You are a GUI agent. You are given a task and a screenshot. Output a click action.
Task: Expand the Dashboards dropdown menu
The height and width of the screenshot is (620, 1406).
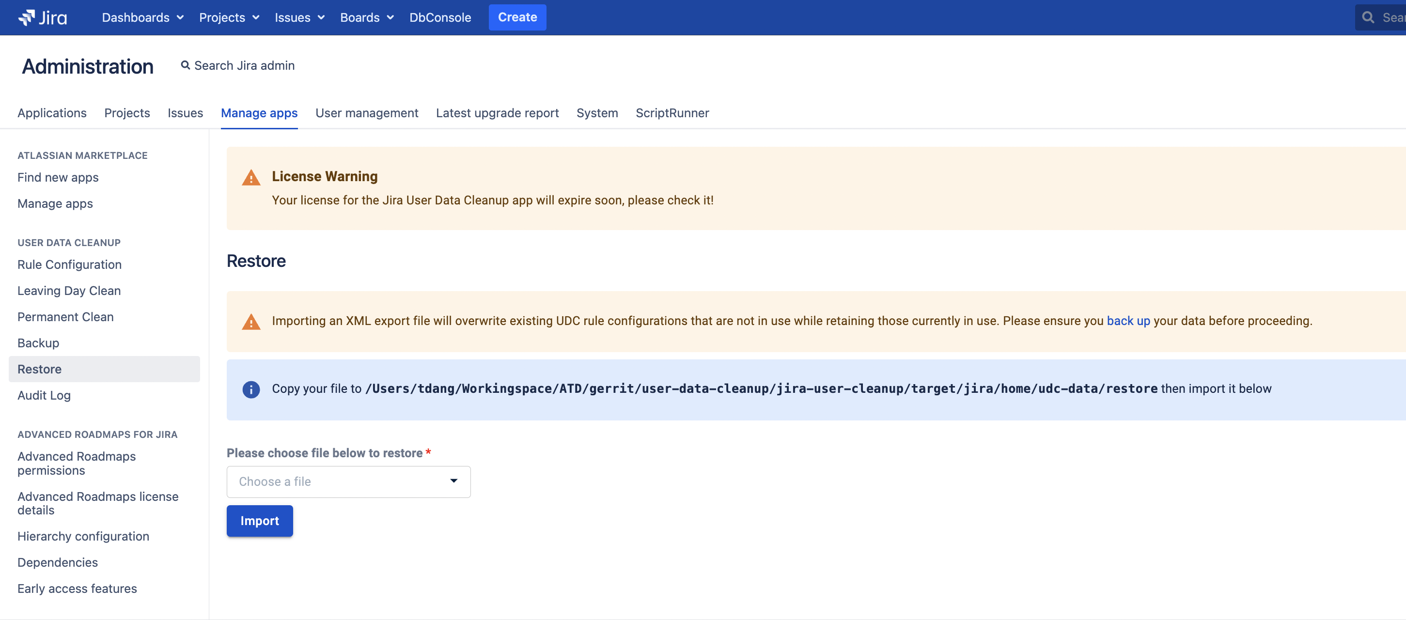point(142,17)
